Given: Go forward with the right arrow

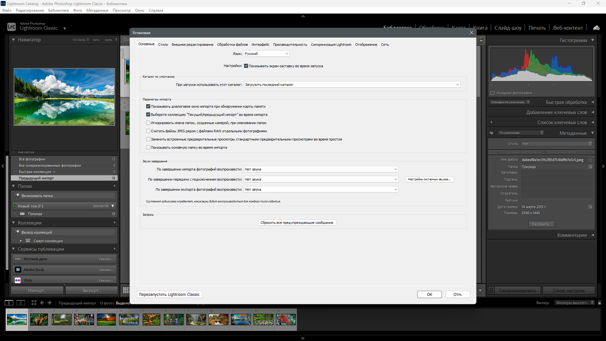Looking at the screenshot, I should point(50,302).
